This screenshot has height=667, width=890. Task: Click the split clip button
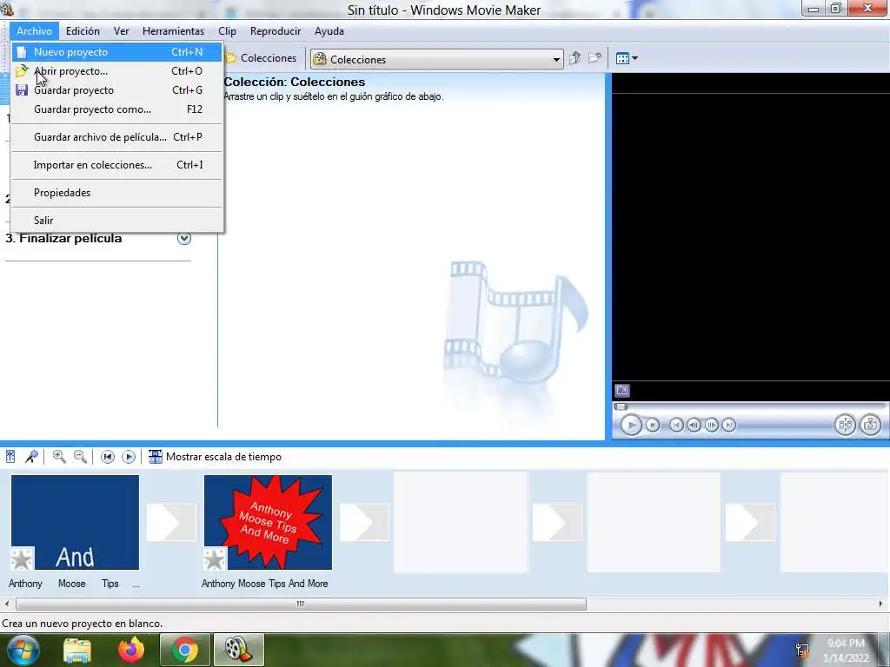(845, 425)
